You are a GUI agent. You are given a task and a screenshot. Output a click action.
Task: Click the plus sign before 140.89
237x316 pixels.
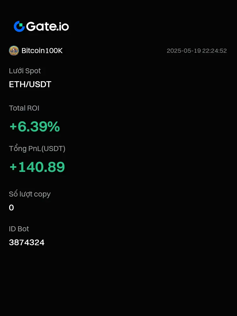click(x=13, y=167)
